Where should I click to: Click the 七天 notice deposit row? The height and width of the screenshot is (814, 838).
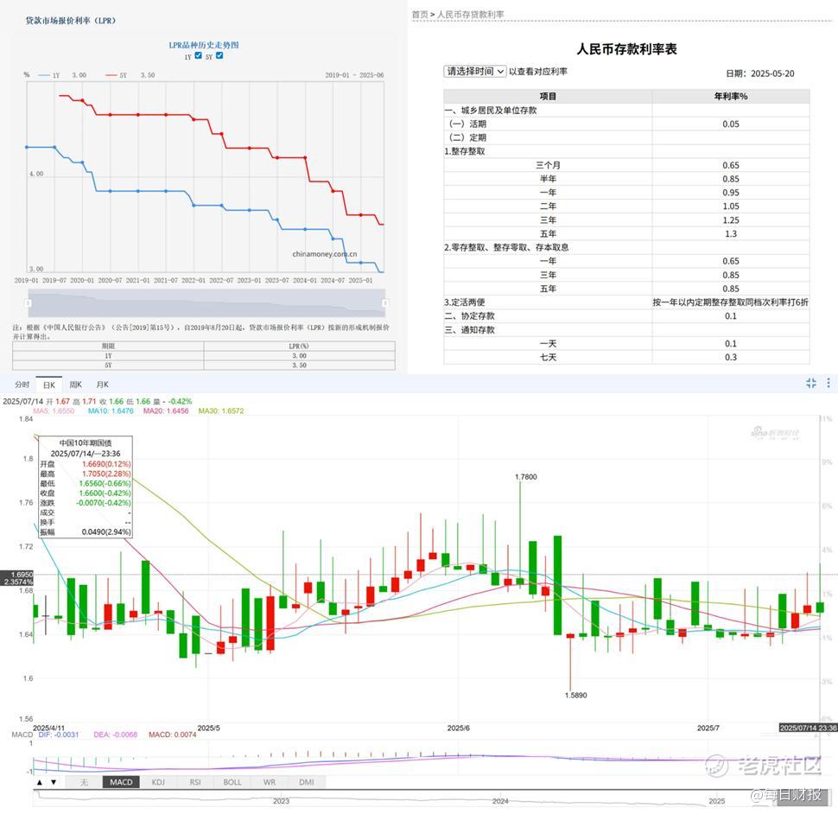[x=626, y=357]
